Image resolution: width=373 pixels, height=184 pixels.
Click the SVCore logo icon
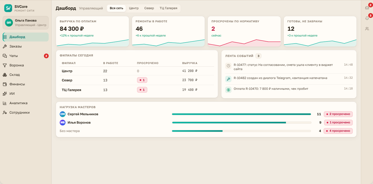(8, 8)
